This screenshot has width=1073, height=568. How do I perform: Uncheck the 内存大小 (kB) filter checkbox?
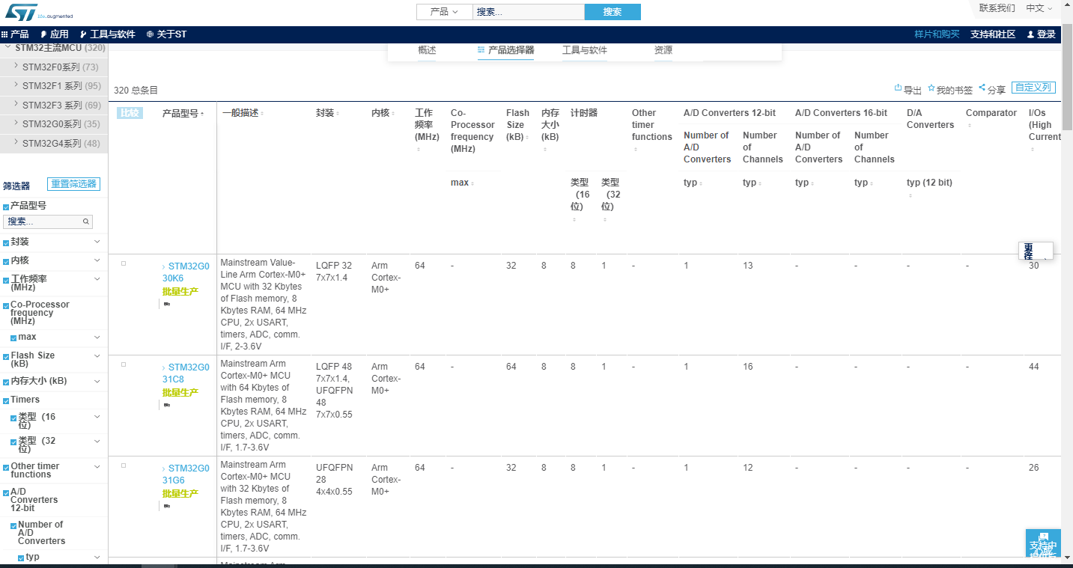[6, 382]
